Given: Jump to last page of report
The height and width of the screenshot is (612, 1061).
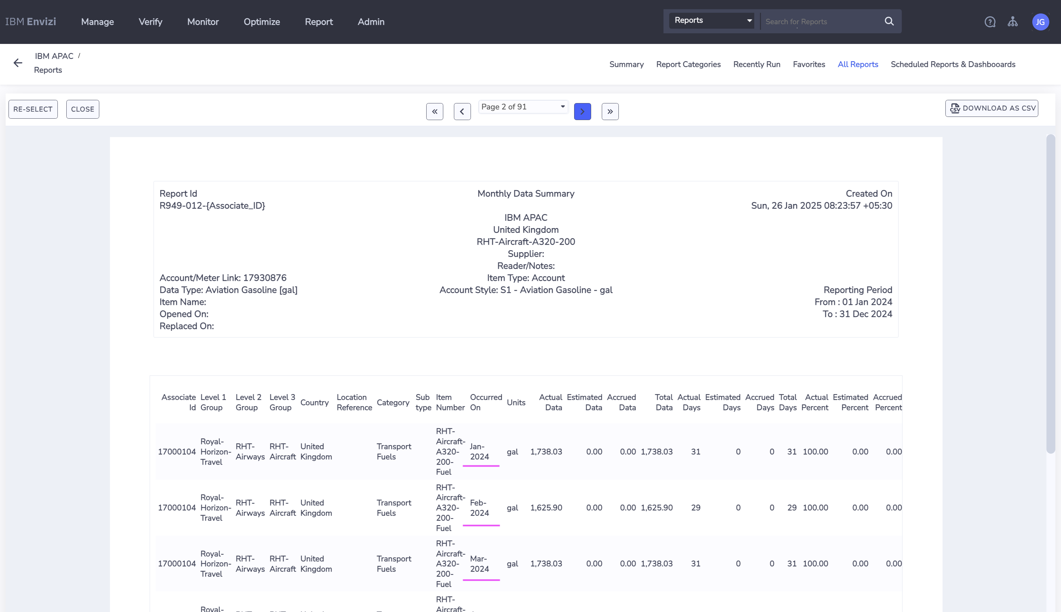Looking at the screenshot, I should (610, 112).
